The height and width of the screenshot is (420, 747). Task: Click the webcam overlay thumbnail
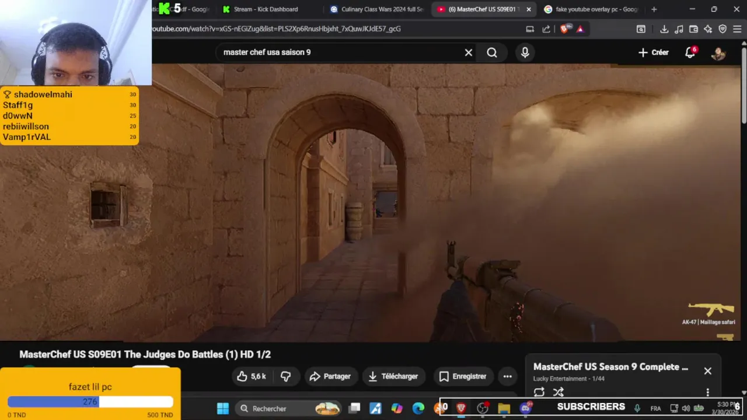point(76,43)
